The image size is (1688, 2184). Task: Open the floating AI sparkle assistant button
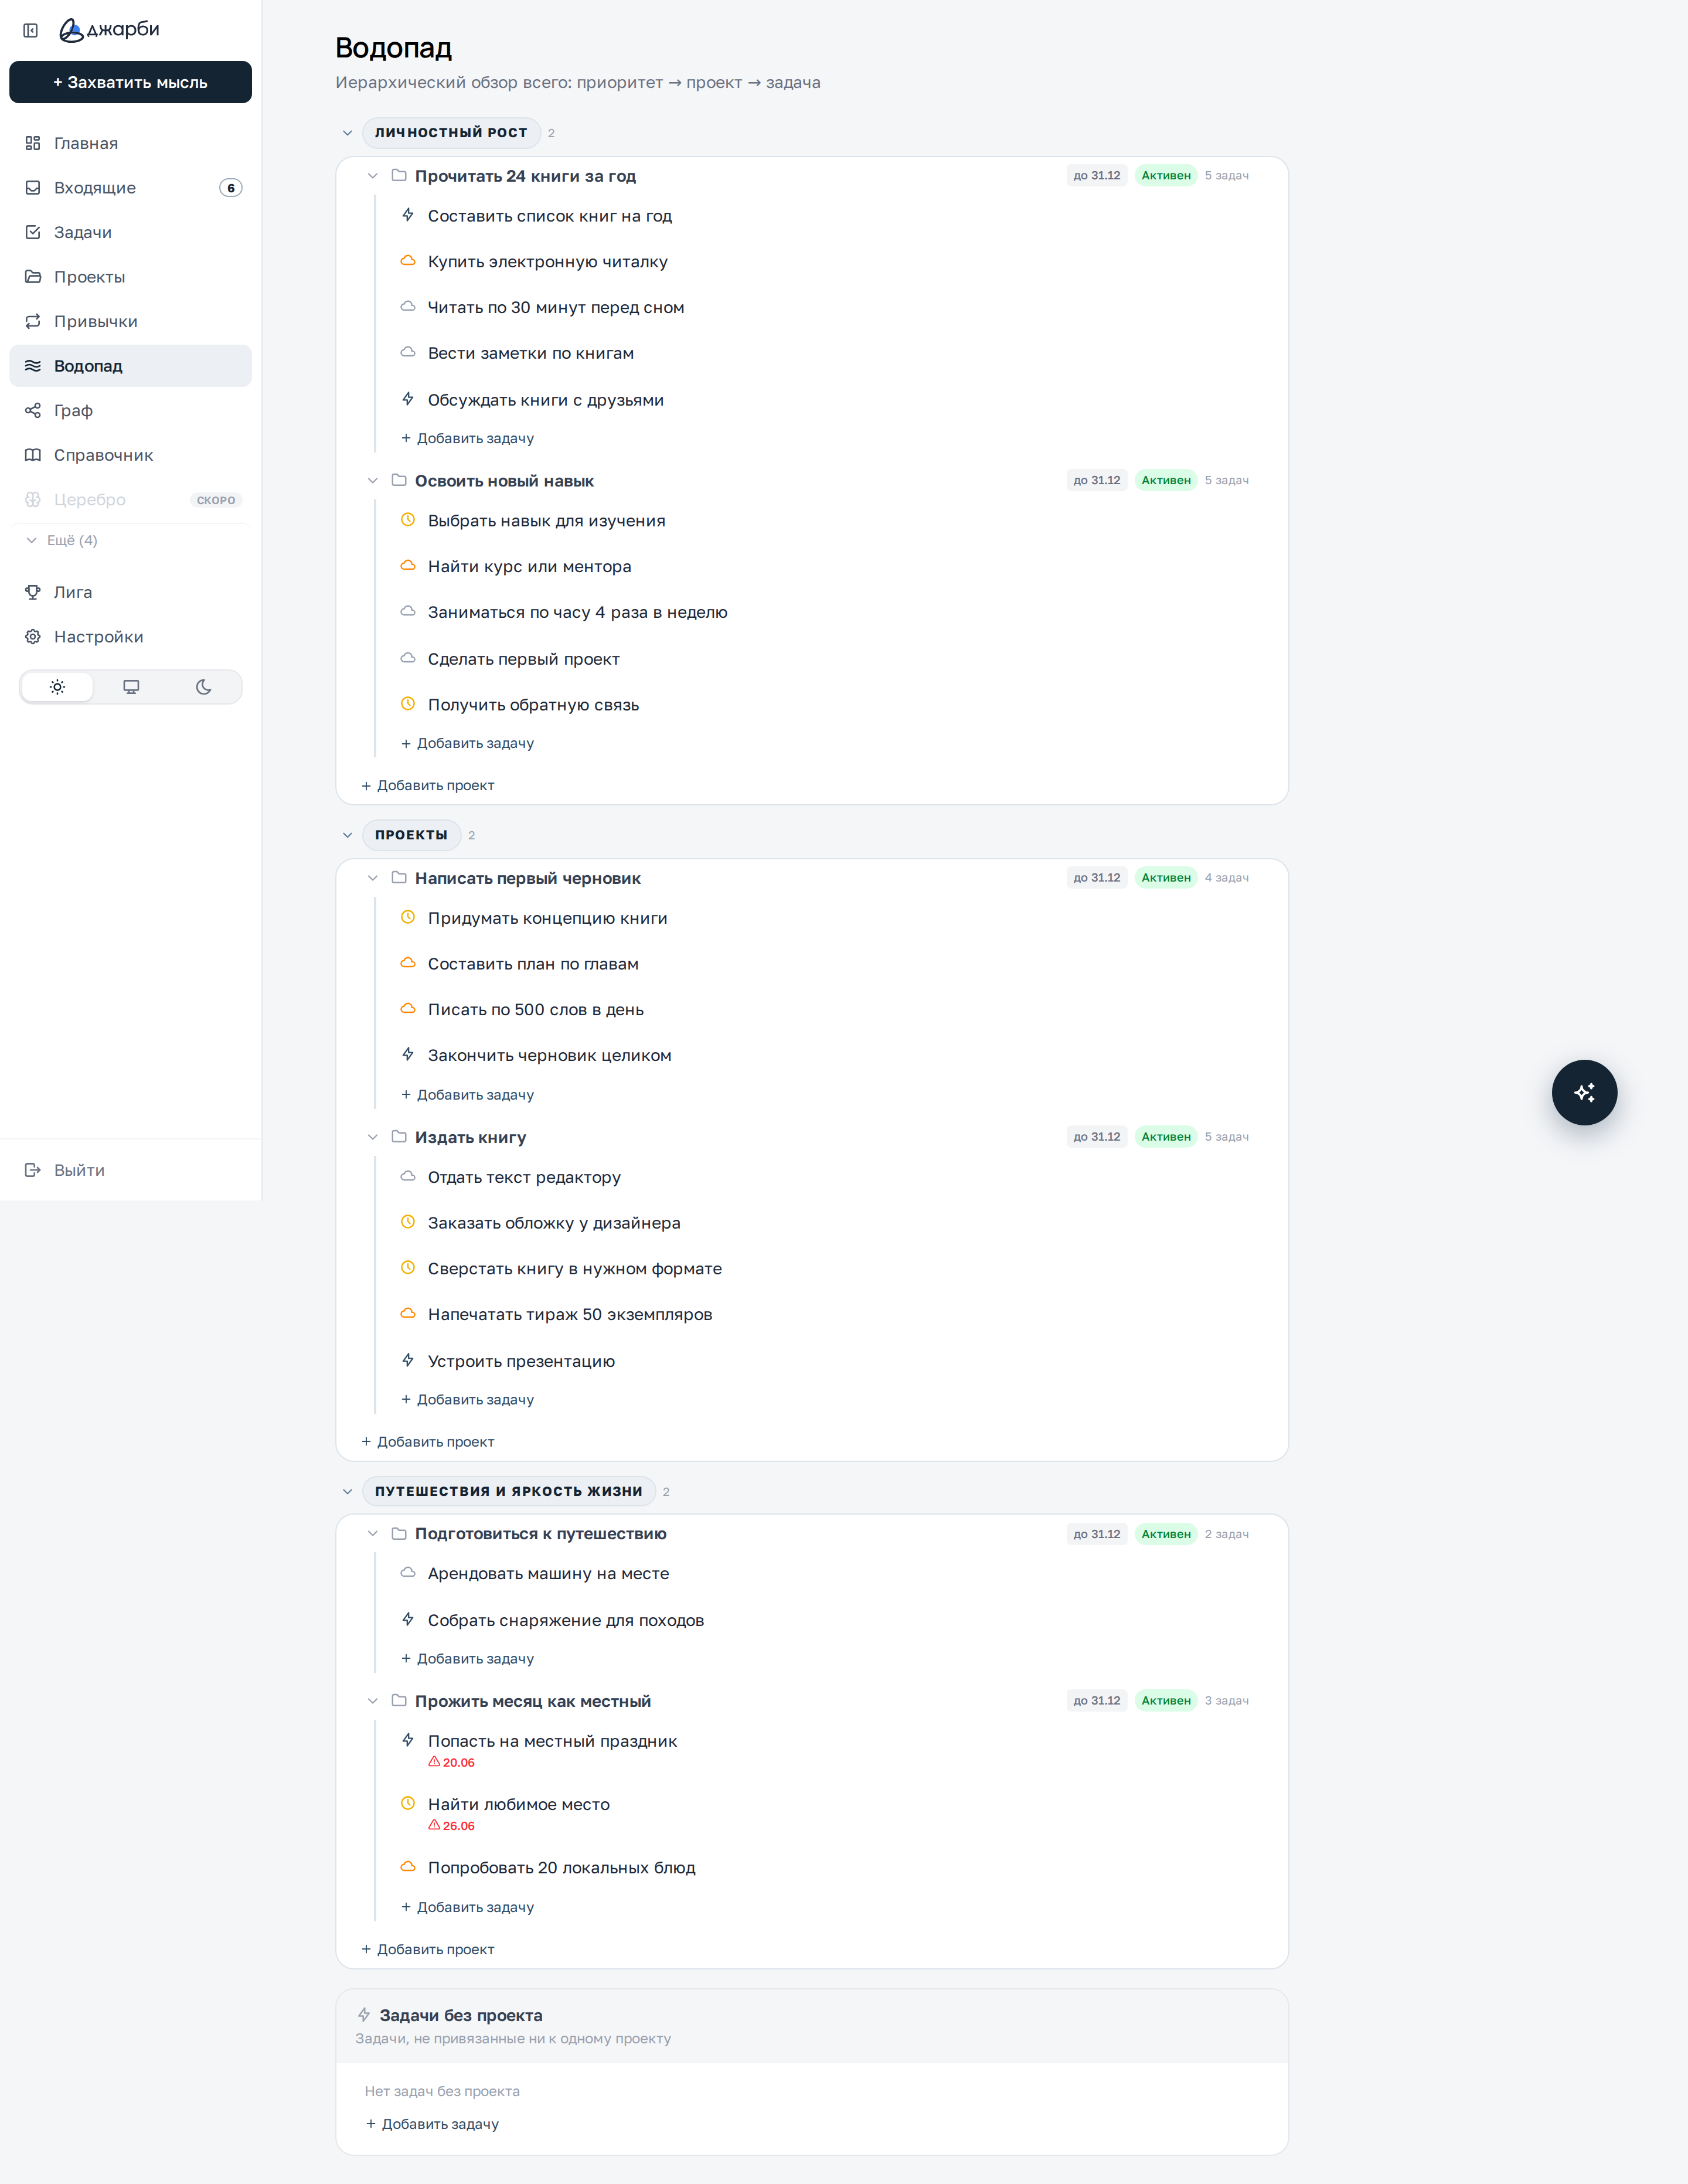coord(1584,1092)
